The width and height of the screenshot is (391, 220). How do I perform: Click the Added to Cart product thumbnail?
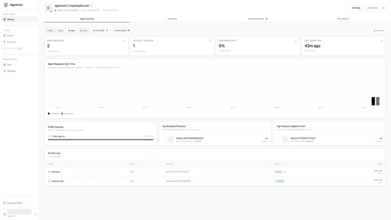click(x=285, y=140)
